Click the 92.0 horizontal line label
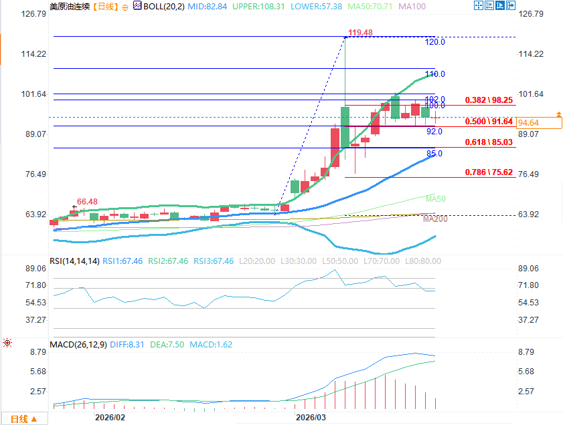 [434, 132]
